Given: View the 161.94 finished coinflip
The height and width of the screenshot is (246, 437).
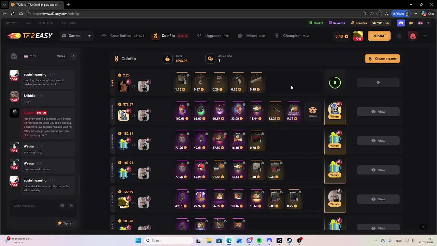Looking at the screenshot, I should [378, 170].
